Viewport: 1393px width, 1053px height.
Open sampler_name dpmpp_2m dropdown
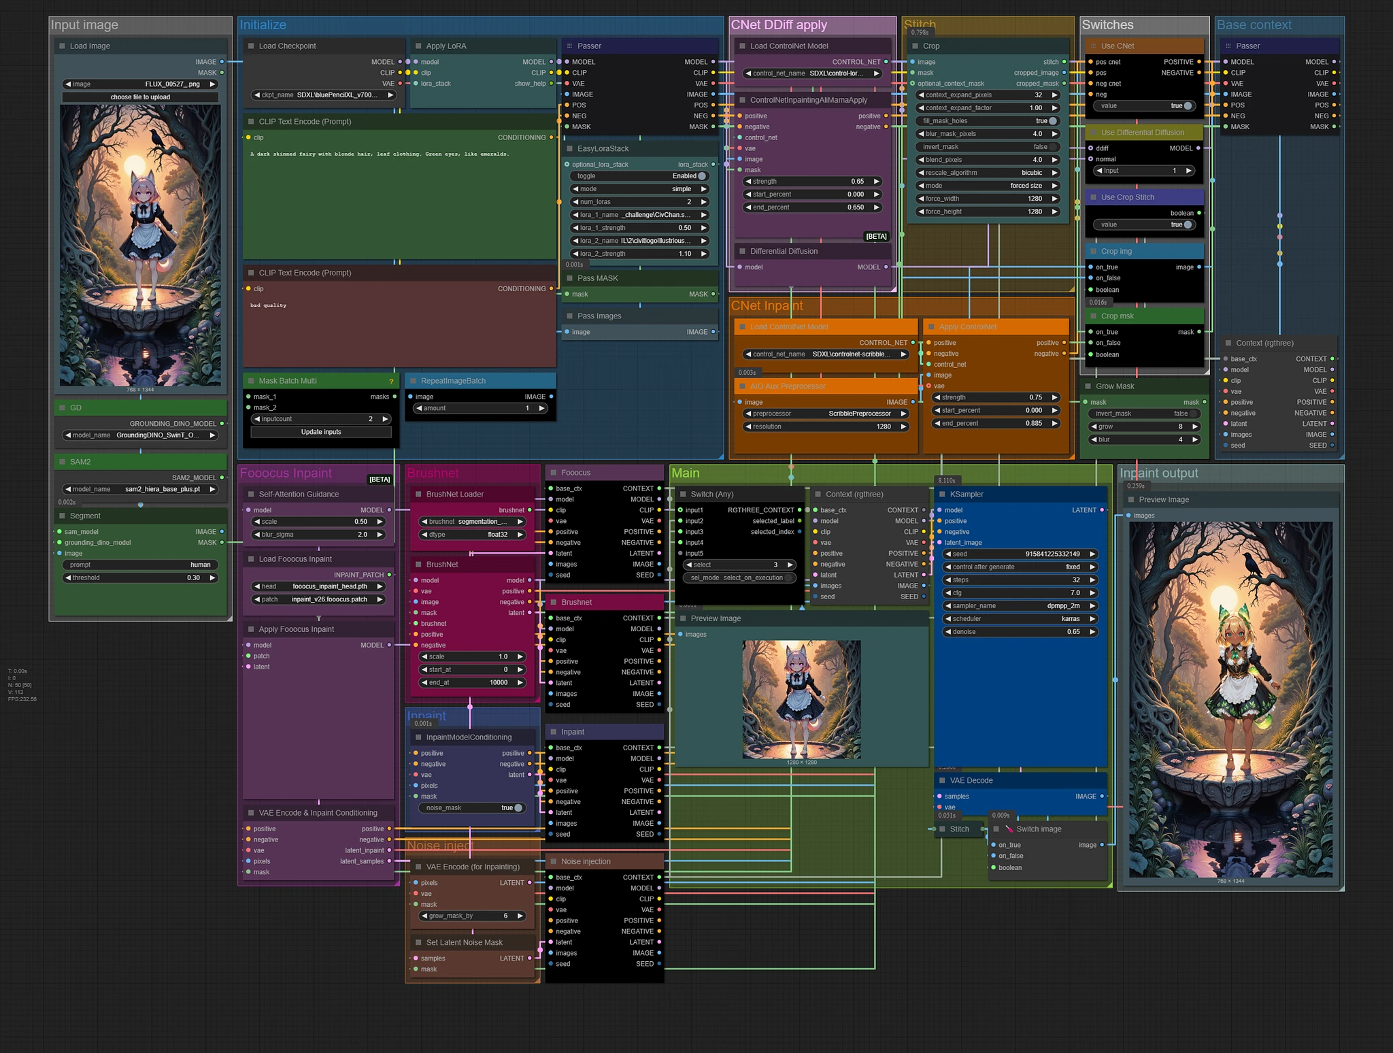click(x=1020, y=606)
